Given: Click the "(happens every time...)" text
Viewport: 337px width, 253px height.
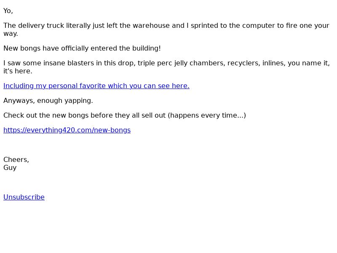Looking at the screenshot, I should click(207, 116).
